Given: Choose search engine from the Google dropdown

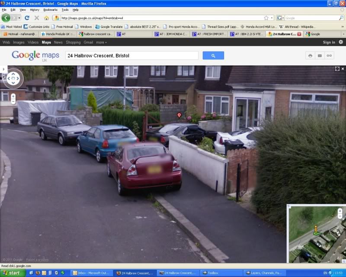Looking at the screenshot, I should [280, 18].
